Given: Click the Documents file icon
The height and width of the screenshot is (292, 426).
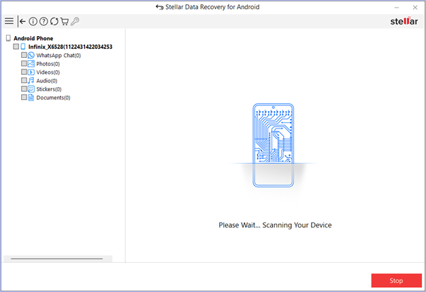Looking at the screenshot, I should (31, 97).
